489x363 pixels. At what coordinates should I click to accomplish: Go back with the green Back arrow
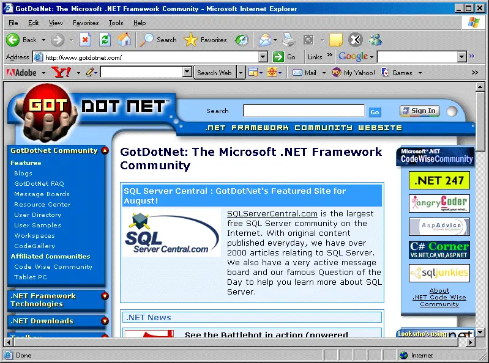pos(13,40)
